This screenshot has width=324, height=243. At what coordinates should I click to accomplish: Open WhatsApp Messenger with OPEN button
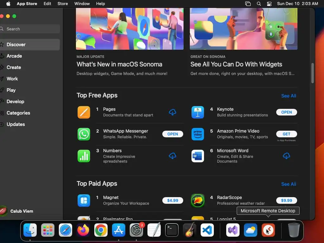pyautogui.click(x=172, y=134)
